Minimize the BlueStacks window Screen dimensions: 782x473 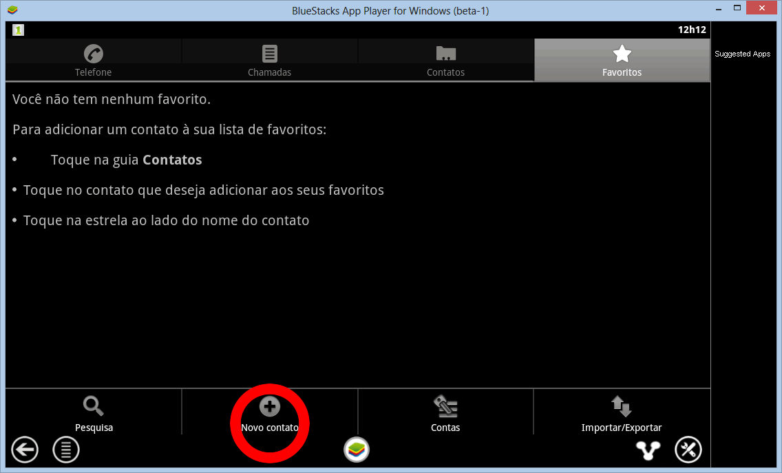(719, 8)
